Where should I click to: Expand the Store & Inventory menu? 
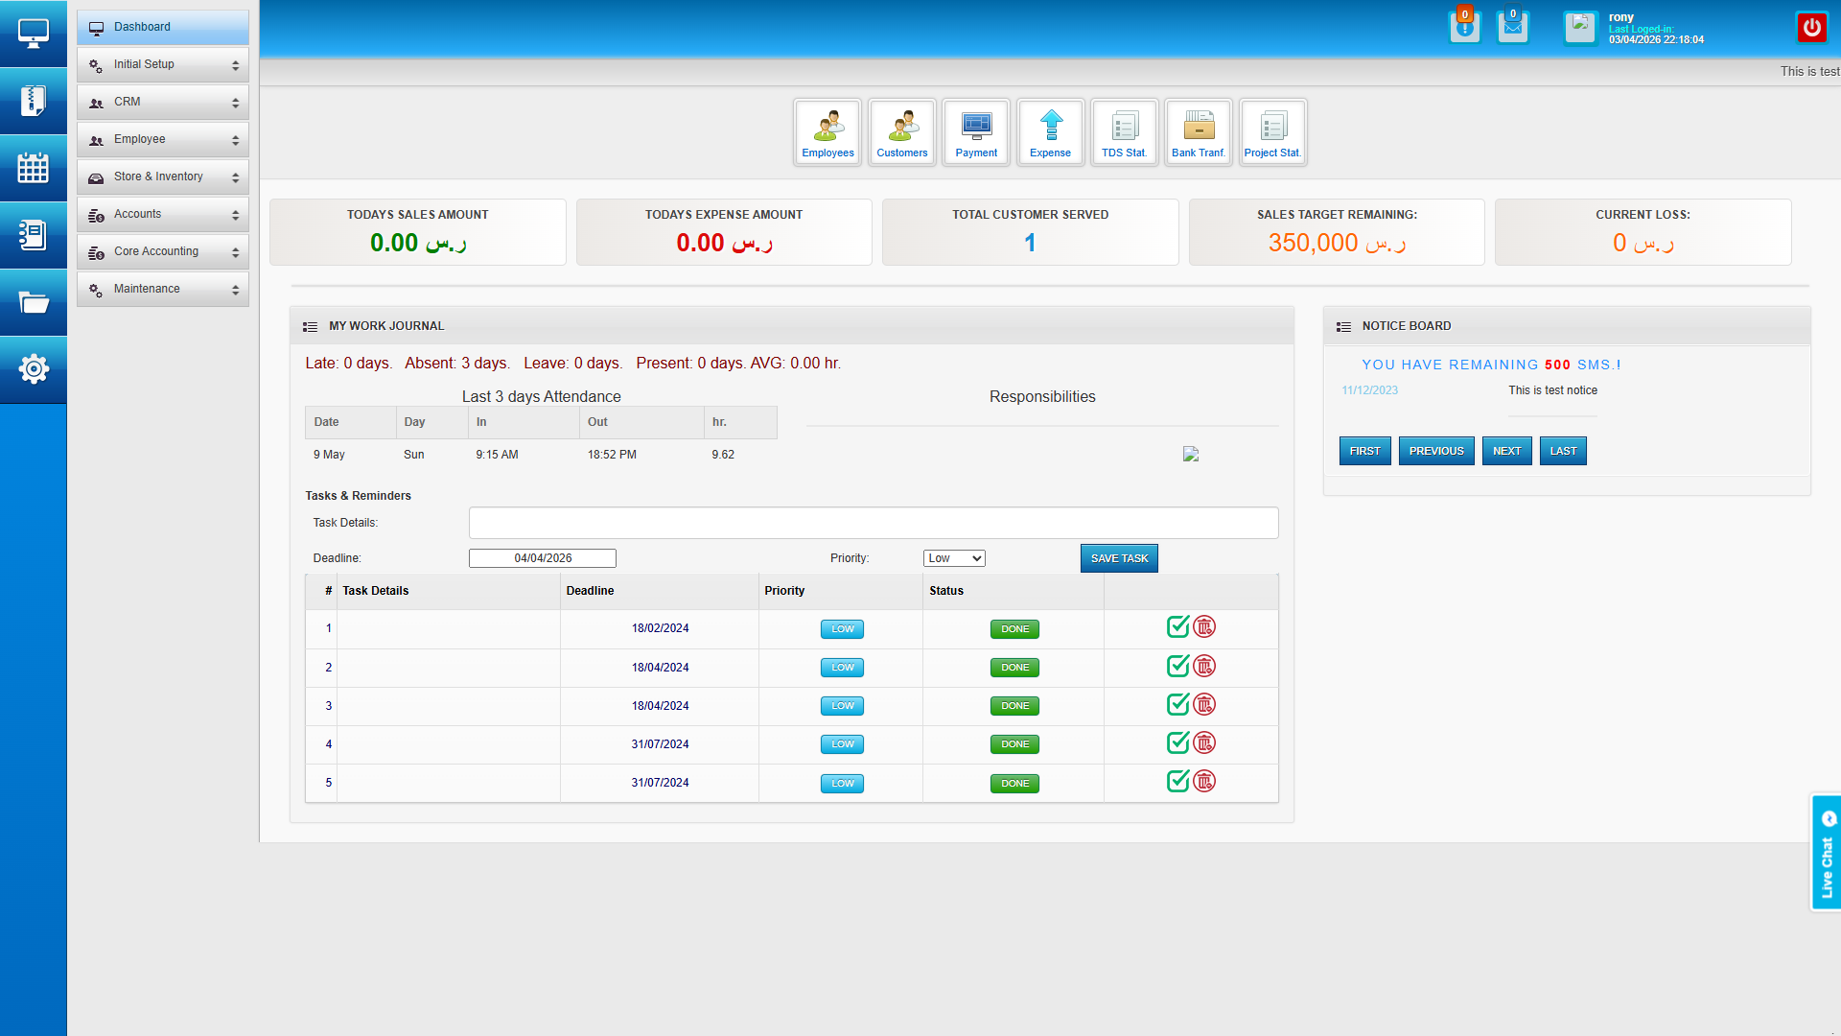[x=163, y=177]
